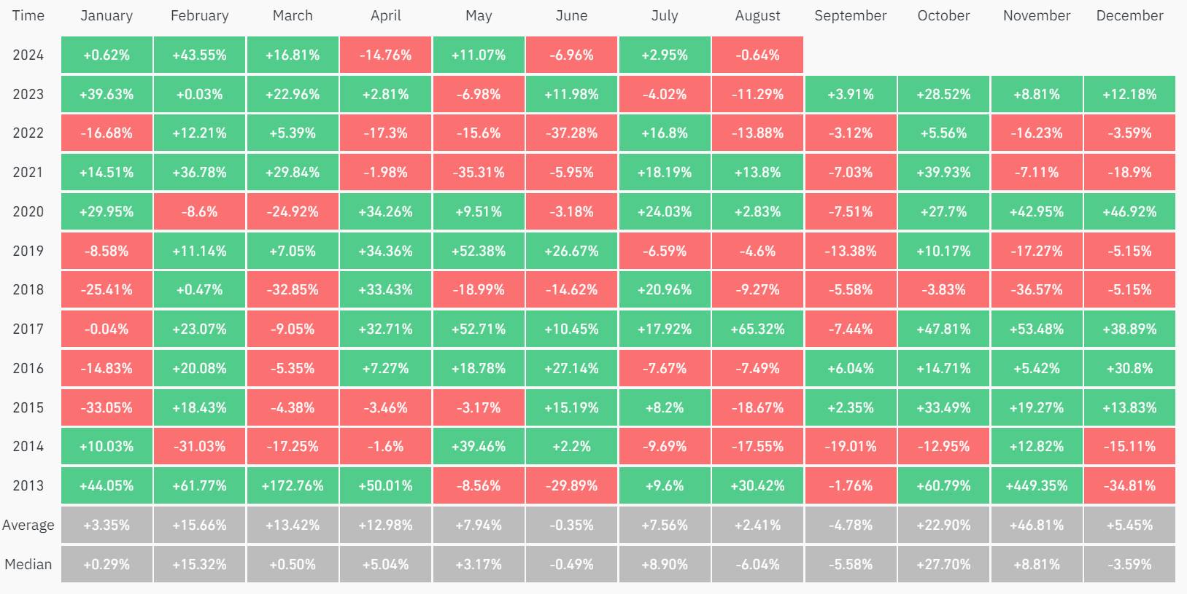The height and width of the screenshot is (594, 1187).
Task: Click the February 2014 -31.03% cell
Action: 199,446
